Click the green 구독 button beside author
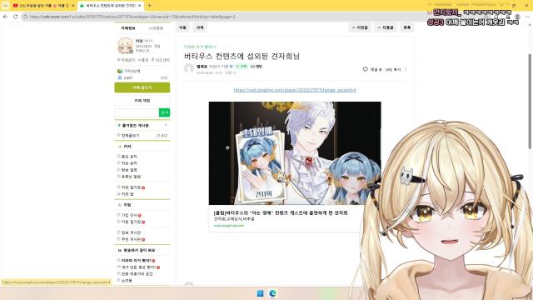The image size is (533, 300). (x=242, y=67)
